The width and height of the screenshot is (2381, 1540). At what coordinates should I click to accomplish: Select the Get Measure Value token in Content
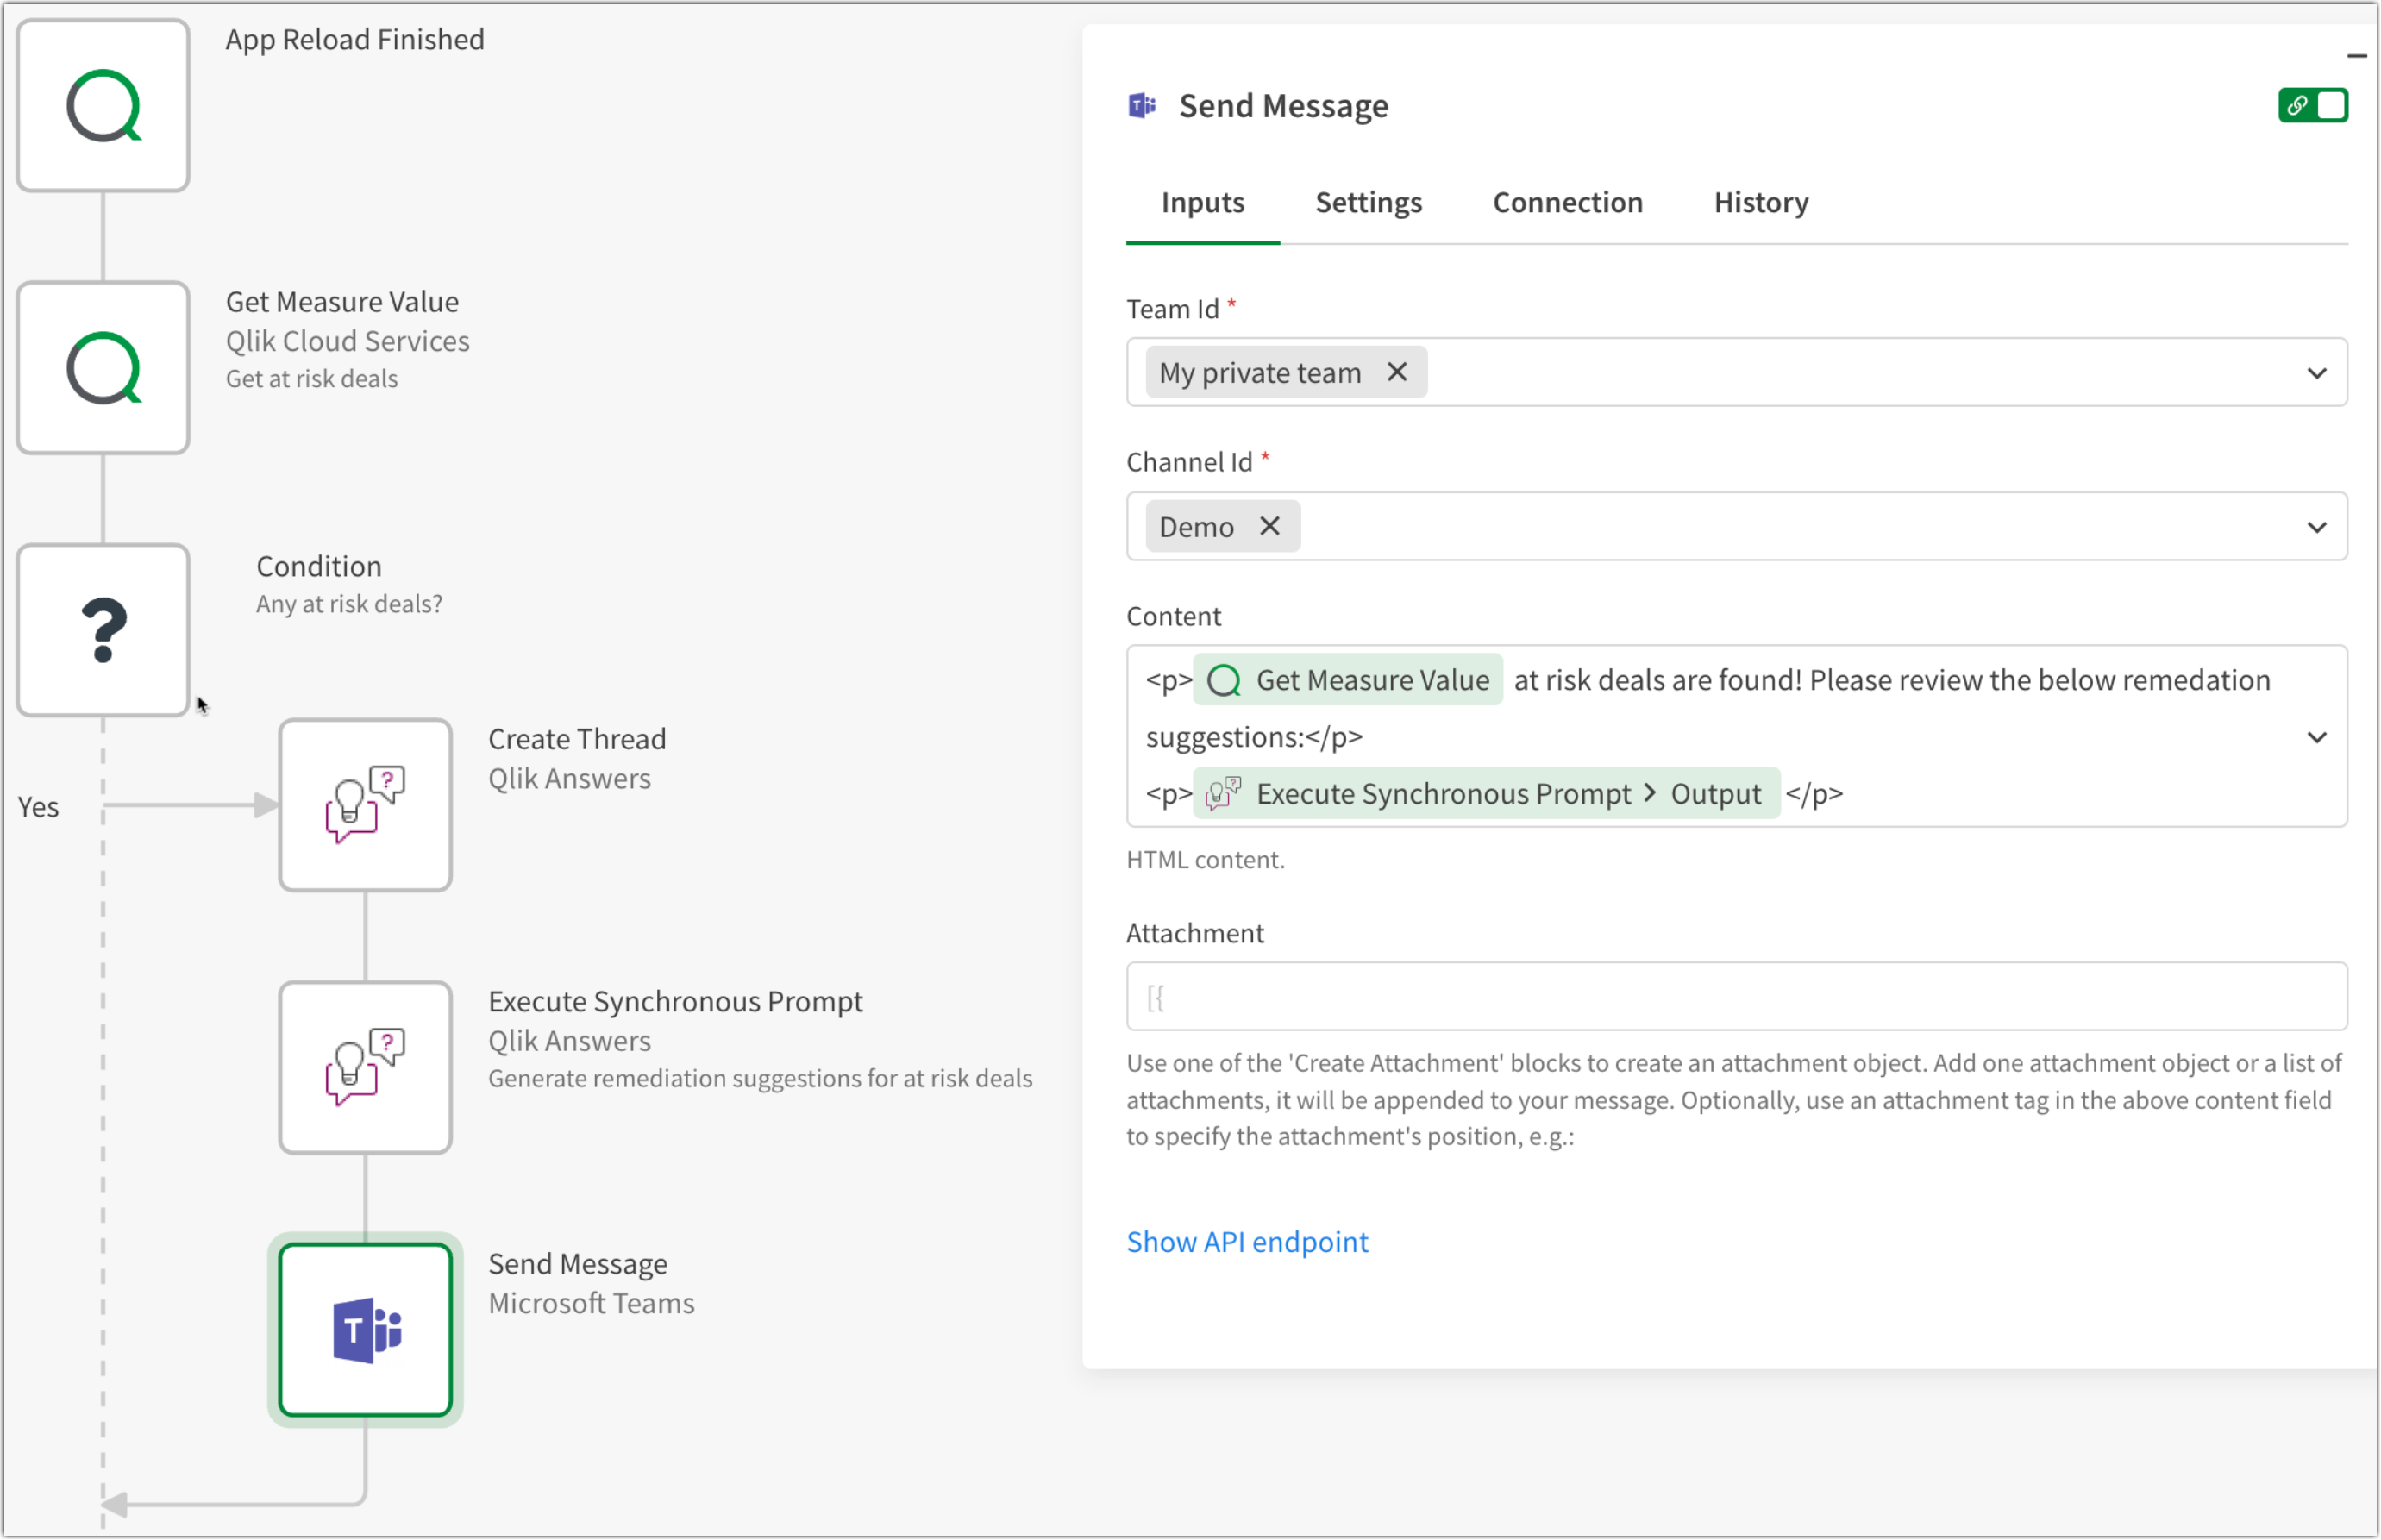pos(1347,680)
